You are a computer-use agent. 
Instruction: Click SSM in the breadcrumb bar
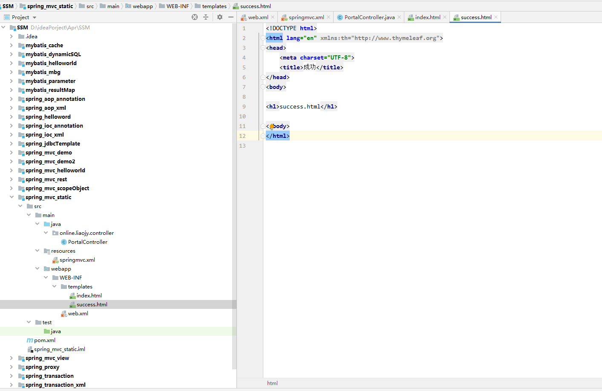[8, 6]
